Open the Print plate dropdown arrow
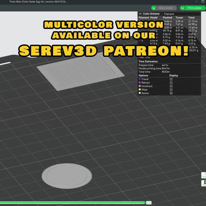The width and height of the screenshot is (206, 206). click(x=182, y=8)
